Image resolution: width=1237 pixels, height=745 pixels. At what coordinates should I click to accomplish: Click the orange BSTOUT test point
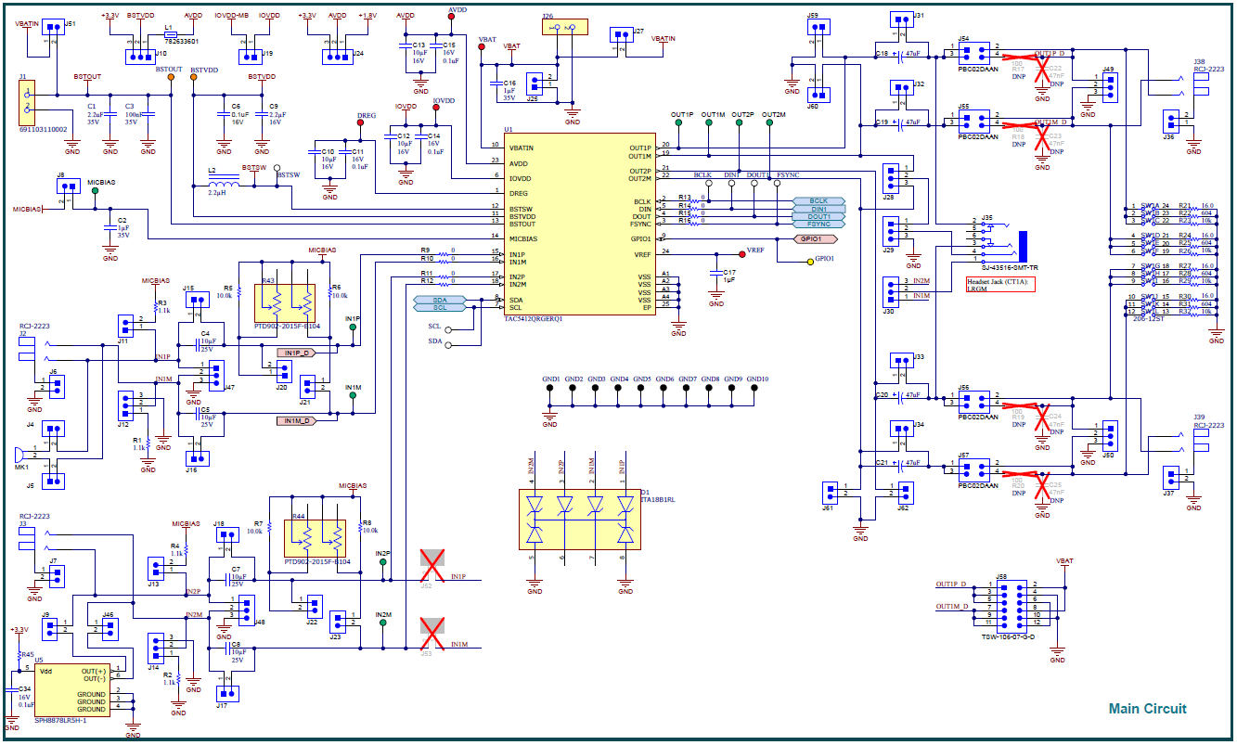[x=171, y=76]
